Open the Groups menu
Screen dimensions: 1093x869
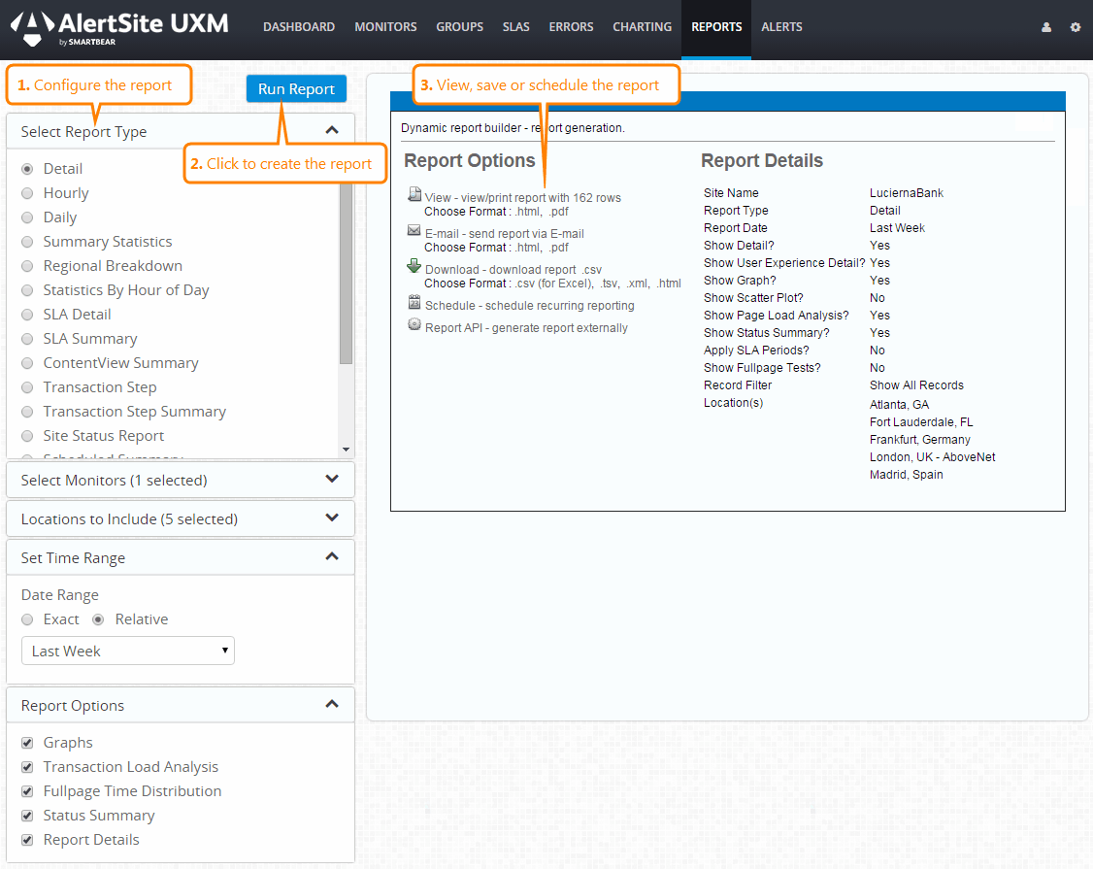pyautogui.click(x=459, y=27)
